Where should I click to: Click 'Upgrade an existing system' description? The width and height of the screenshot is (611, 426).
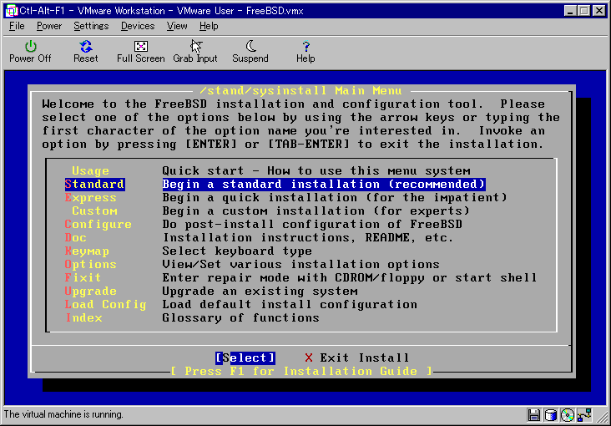(x=260, y=291)
